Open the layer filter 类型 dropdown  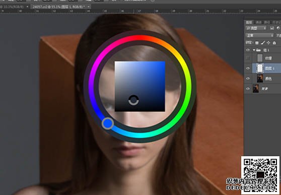256,28
